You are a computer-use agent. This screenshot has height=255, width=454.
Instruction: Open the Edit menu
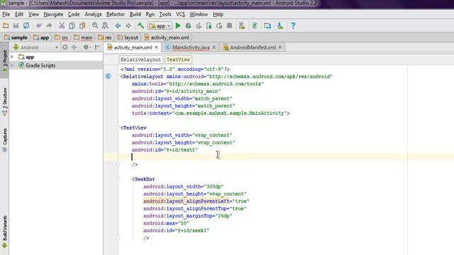click(19, 14)
